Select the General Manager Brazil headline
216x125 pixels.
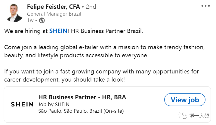(x=54, y=14)
